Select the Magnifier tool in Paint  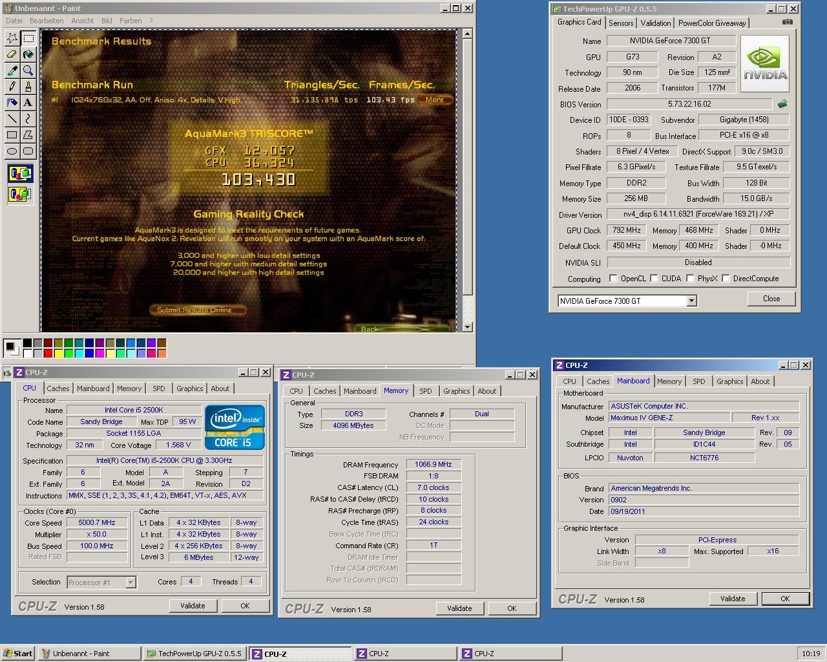coord(28,70)
